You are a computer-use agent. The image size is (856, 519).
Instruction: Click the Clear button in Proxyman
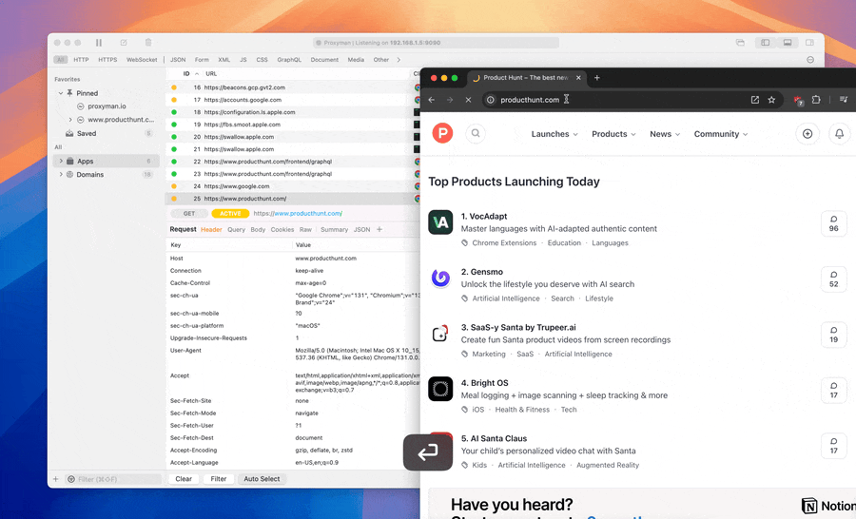(184, 479)
